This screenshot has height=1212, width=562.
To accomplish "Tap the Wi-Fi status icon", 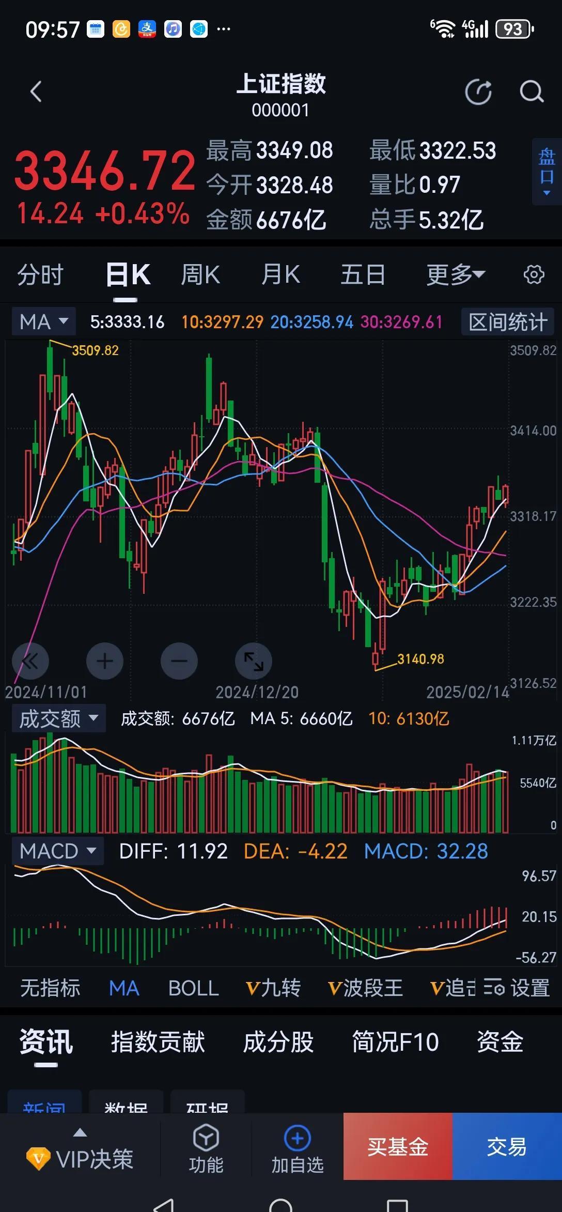I will point(443,29).
